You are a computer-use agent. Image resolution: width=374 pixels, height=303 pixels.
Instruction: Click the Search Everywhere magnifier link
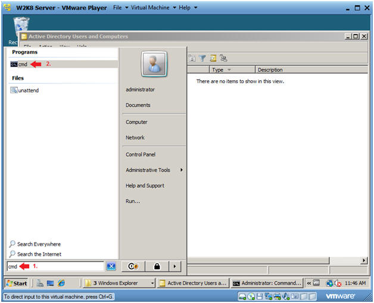(x=35, y=244)
